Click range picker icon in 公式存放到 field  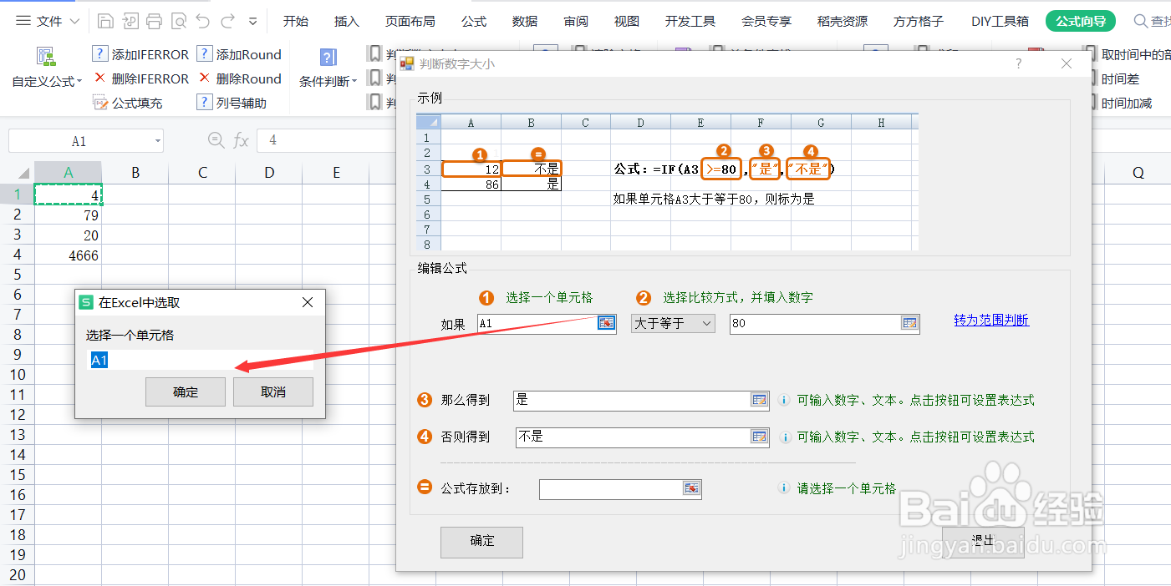[691, 488]
